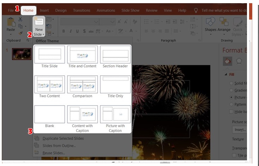Pick the Title and Content layout thumbnail
Viewport: 259px width, 166px height.
(82, 57)
